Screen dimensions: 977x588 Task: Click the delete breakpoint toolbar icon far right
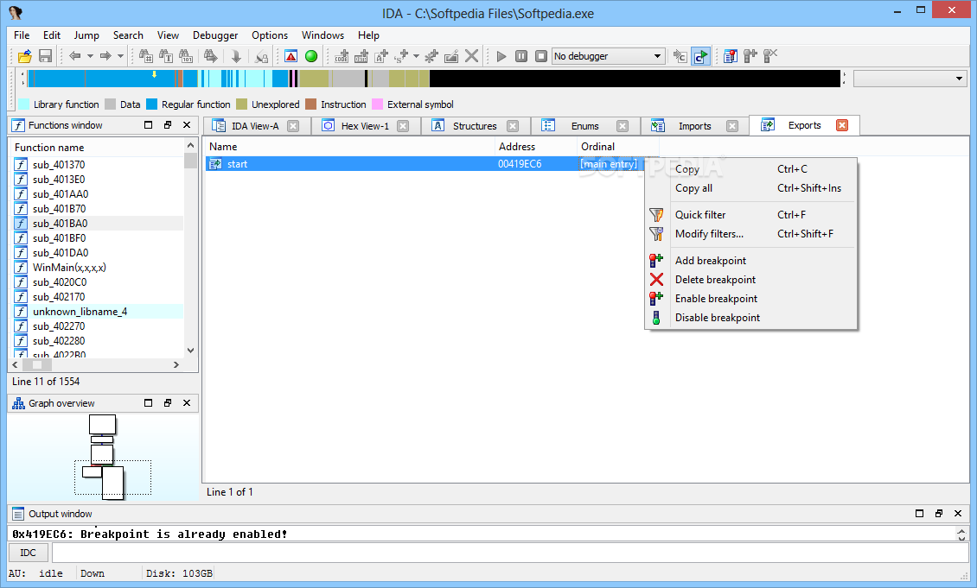tap(770, 57)
